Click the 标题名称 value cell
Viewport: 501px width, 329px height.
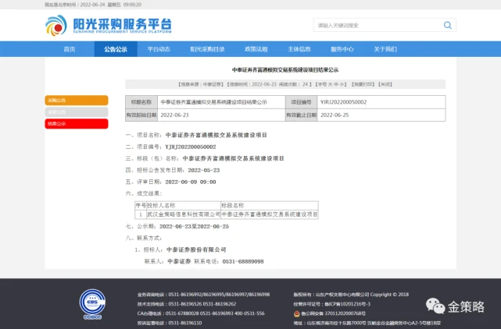[221, 102]
